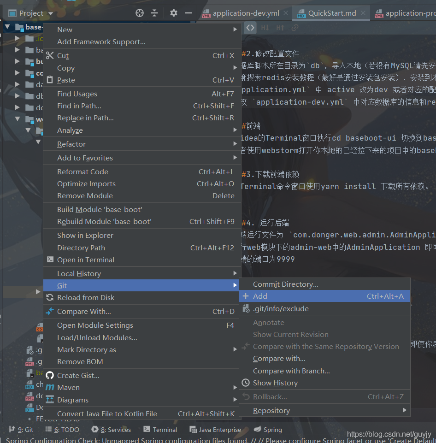
Task: Select Reformat Code
Action: click(x=142, y=172)
